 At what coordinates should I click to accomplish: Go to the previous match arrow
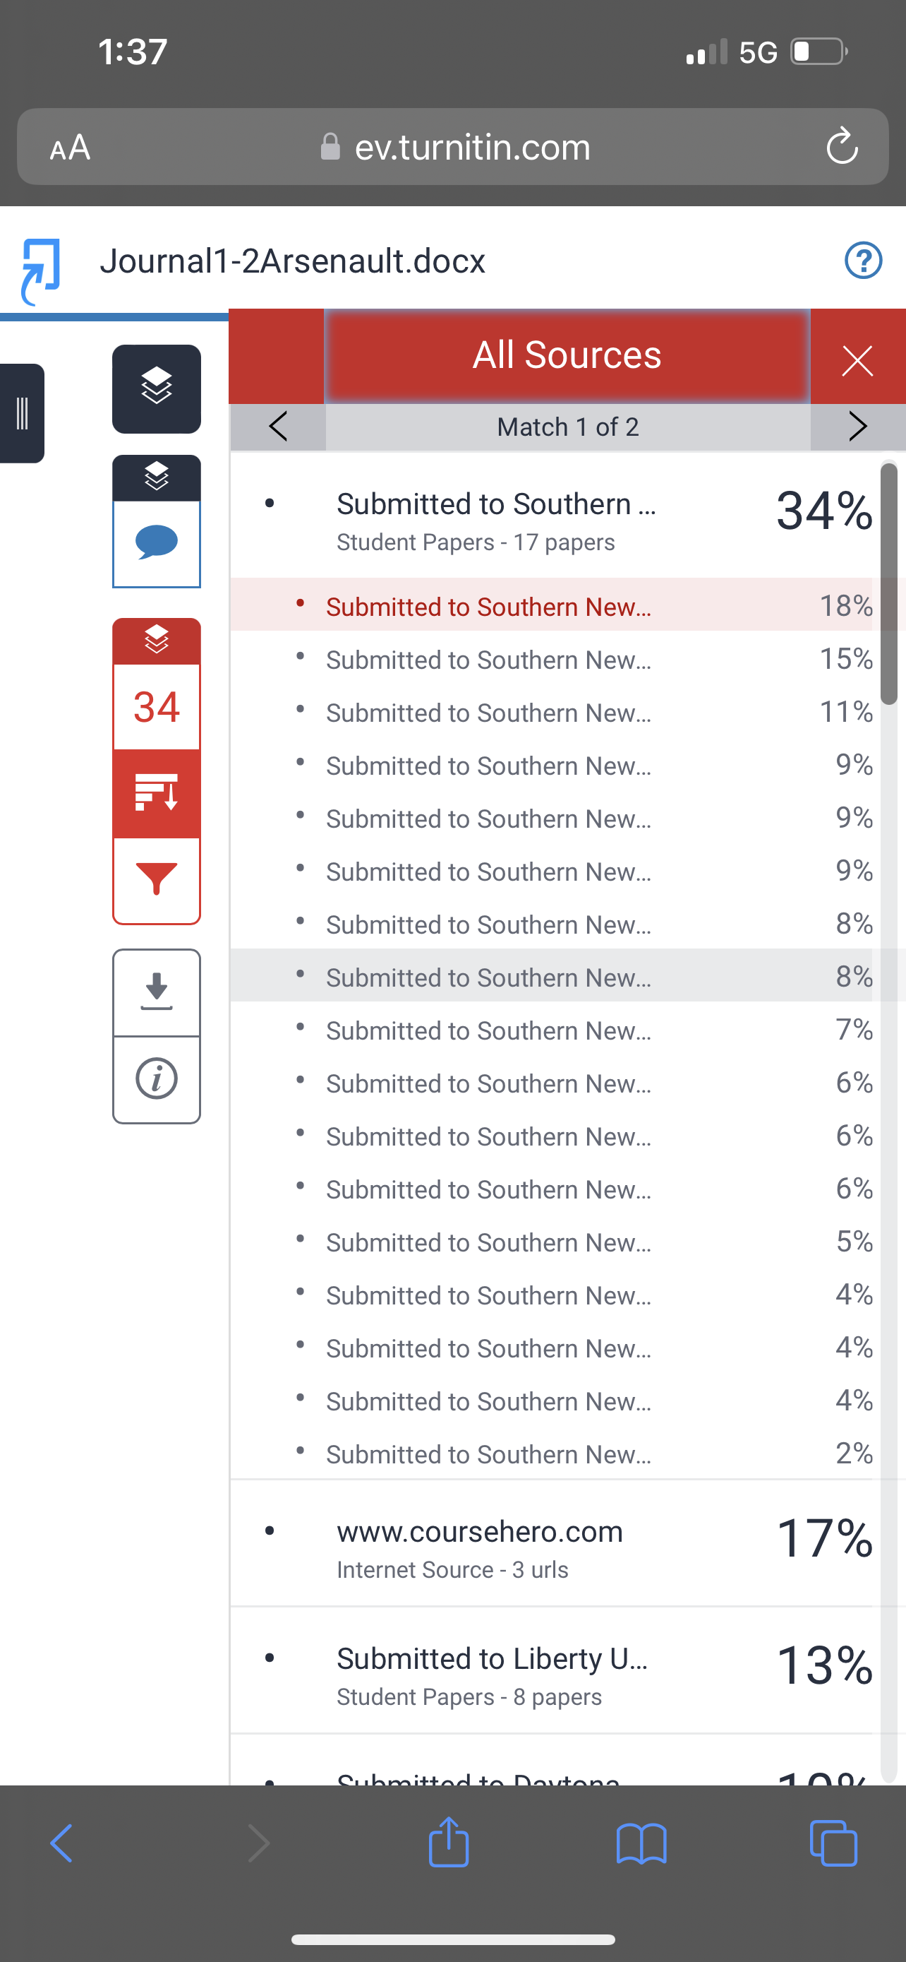[x=279, y=427]
